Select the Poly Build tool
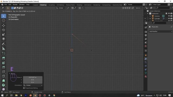This screenshot has height=97, width=173. coord(4,81)
